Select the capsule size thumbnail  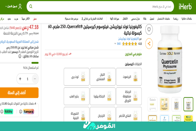(153, 104)
